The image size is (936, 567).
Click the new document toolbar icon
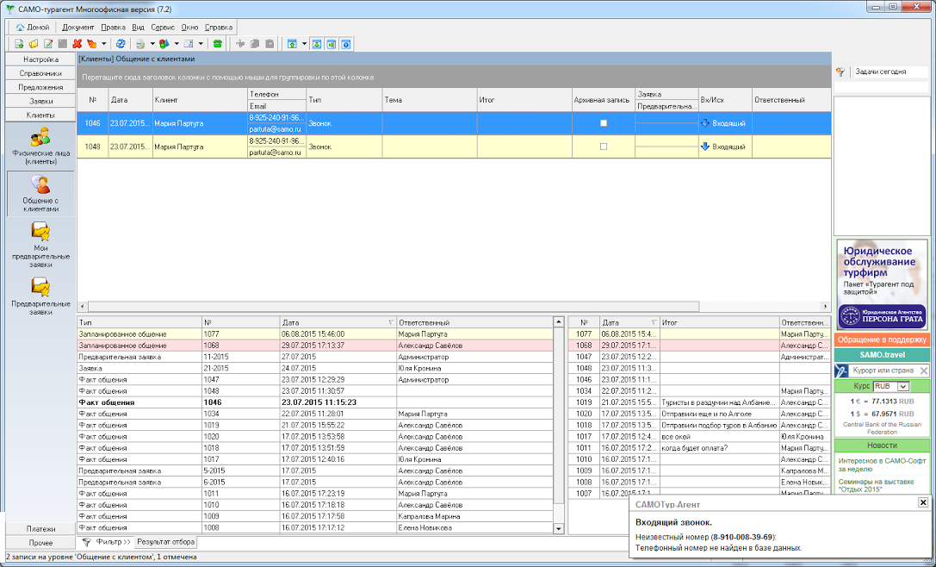[x=19, y=44]
